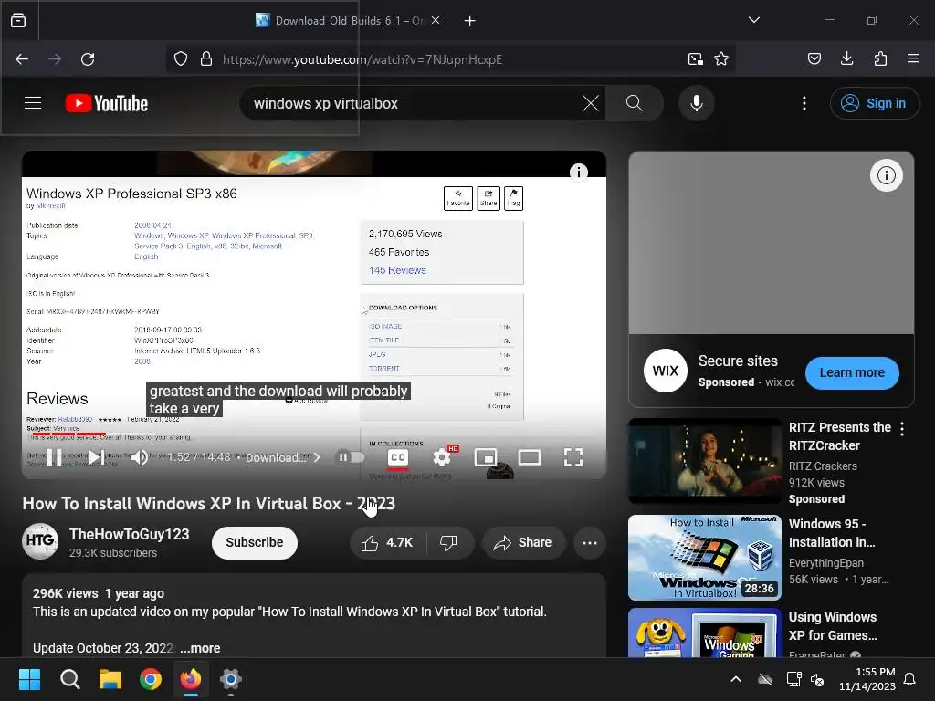The height and width of the screenshot is (701, 935).
Task: Open Firefox application menu
Action: [x=913, y=58]
